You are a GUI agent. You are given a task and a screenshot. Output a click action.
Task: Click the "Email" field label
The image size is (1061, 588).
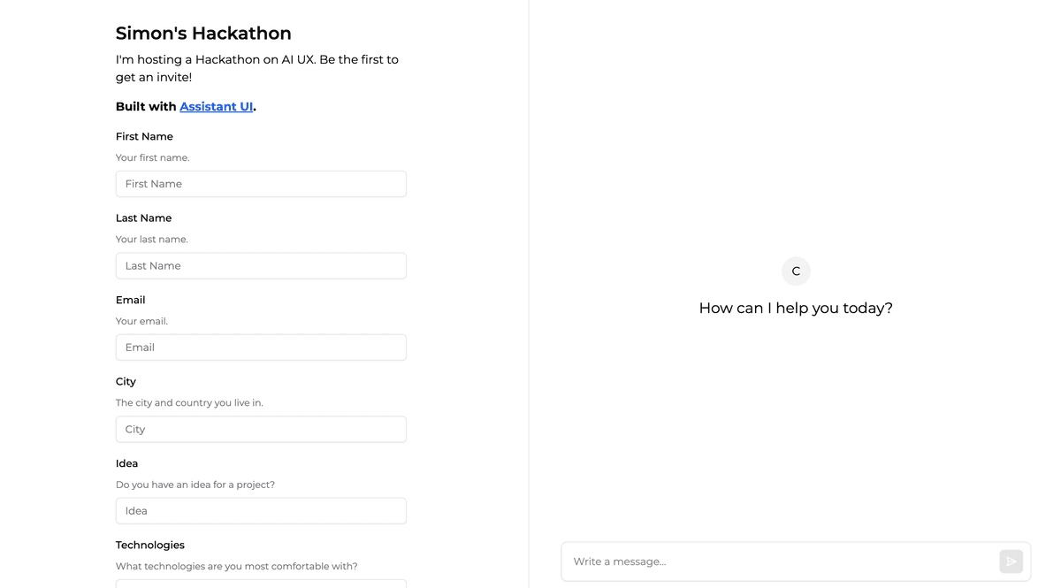pos(130,301)
